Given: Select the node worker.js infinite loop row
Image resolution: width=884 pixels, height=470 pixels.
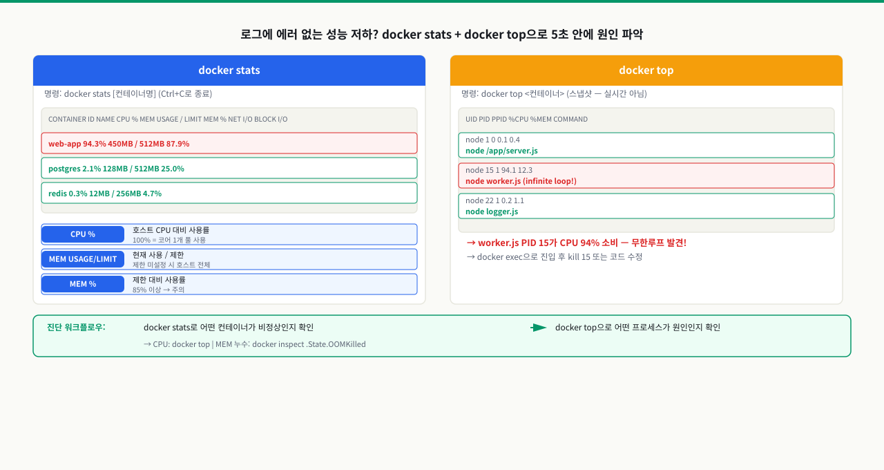Looking at the screenshot, I should [646, 176].
